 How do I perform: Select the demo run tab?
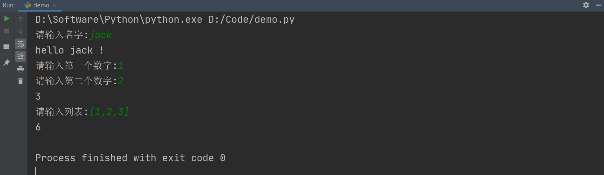41,5
